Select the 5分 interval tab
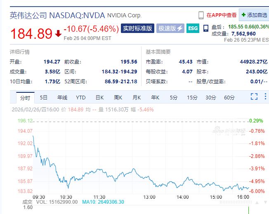This screenshot has width=269, height=214. [x=174, y=98]
